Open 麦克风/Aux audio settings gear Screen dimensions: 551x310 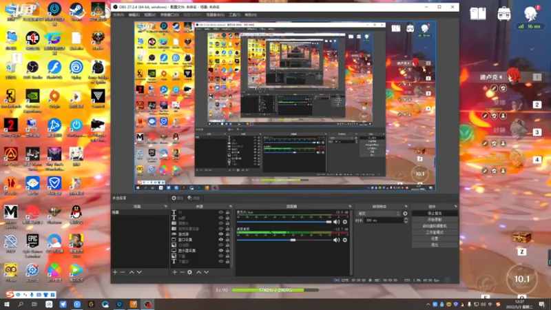345,222
